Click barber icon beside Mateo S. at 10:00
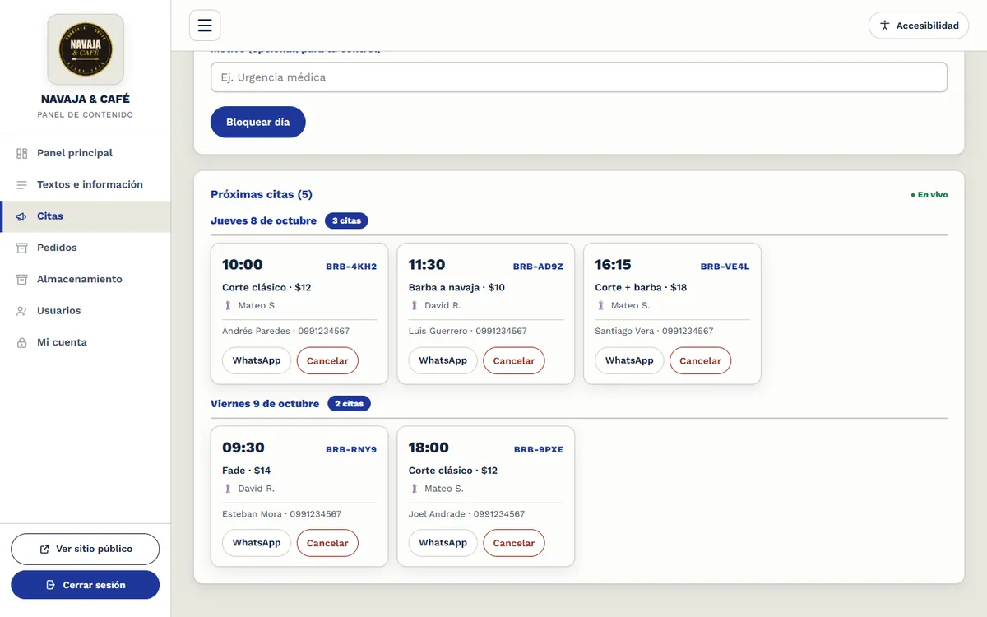This screenshot has height=617, width=987. point(229,305)
